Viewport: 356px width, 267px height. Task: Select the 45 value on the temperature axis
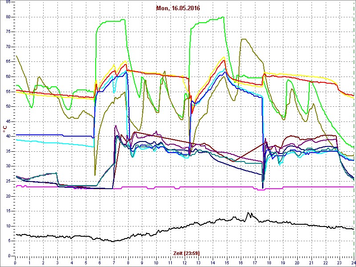click(x=8, y=121)
